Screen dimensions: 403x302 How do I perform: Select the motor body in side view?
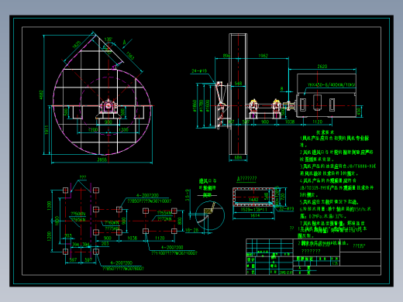pyautogui.click(x=326, y=95)
